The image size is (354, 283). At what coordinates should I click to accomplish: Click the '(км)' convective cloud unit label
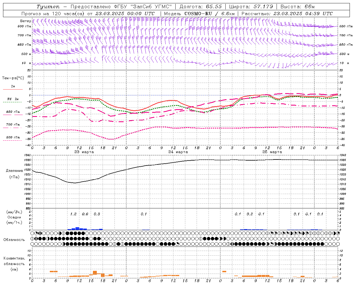[14, 269]
